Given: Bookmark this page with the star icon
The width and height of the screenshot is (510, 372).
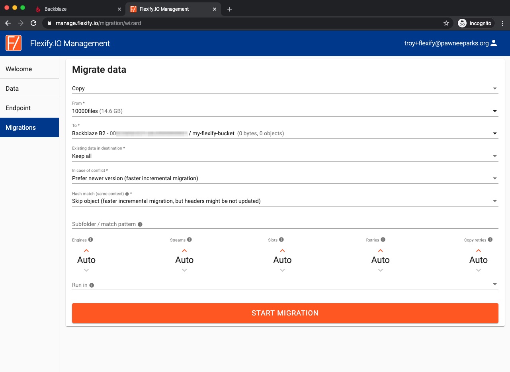Looking at the screenshot, I should 446,23.
